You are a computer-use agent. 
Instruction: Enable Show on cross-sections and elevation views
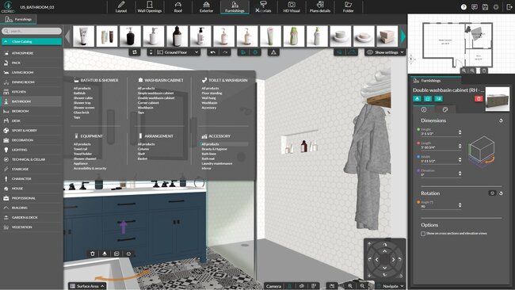point(423,234)
